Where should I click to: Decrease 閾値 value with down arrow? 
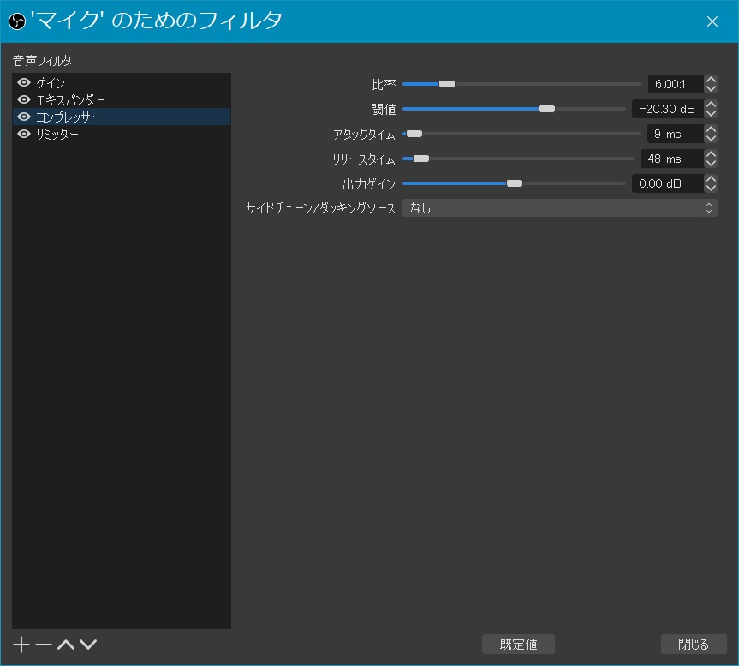pos(711,113)
